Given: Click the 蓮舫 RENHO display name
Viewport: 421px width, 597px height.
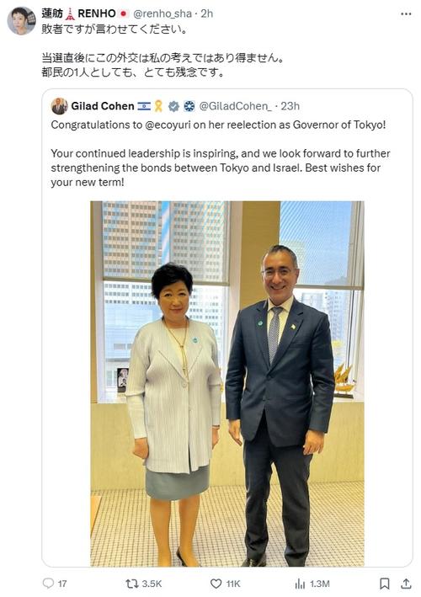Looking at the screenshot, I should (78, 13).
